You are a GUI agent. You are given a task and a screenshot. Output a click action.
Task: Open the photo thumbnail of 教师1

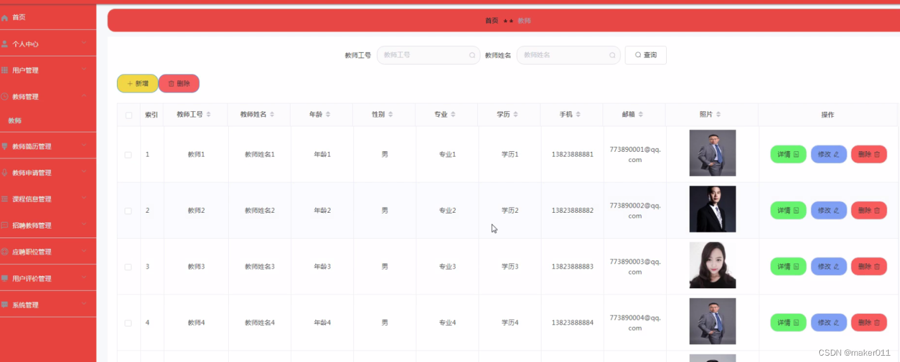point(712,153)
